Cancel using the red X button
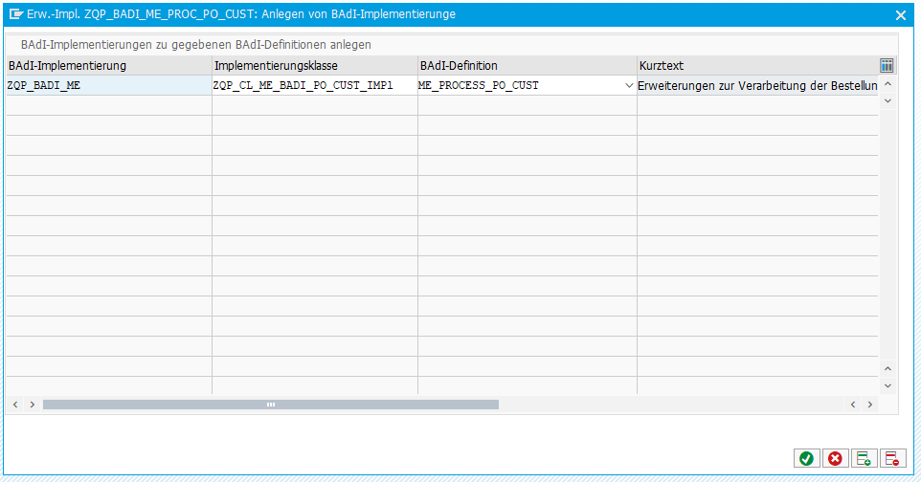Image resolution: width=921 pixels, height=482 pixels. [x=835, y=459]
